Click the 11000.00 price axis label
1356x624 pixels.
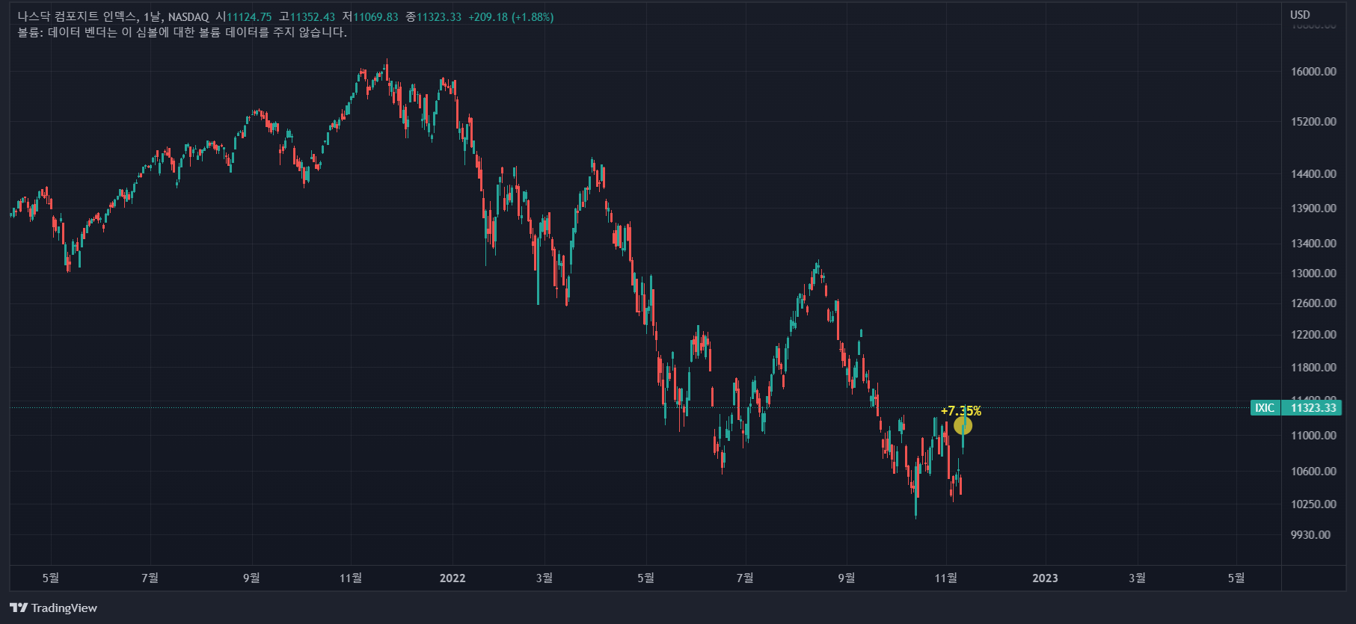[1313, 436]
